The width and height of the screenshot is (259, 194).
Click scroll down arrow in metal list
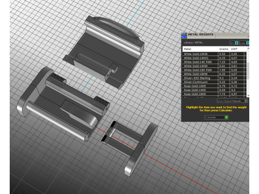click(x=248, y=95)
